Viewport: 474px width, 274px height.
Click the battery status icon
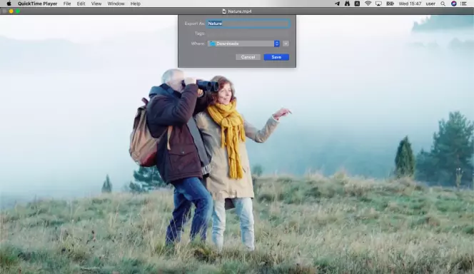[390, 4]
